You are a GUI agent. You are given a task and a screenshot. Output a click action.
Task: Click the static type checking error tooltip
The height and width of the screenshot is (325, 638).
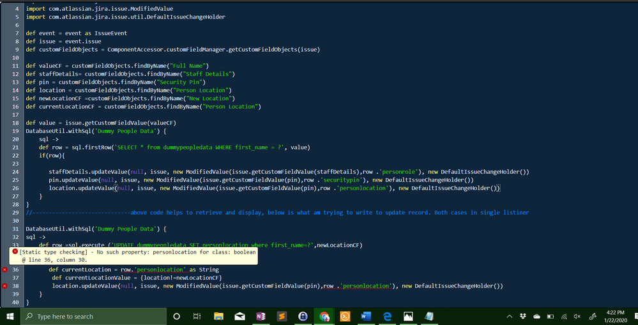tap(133, 255)
